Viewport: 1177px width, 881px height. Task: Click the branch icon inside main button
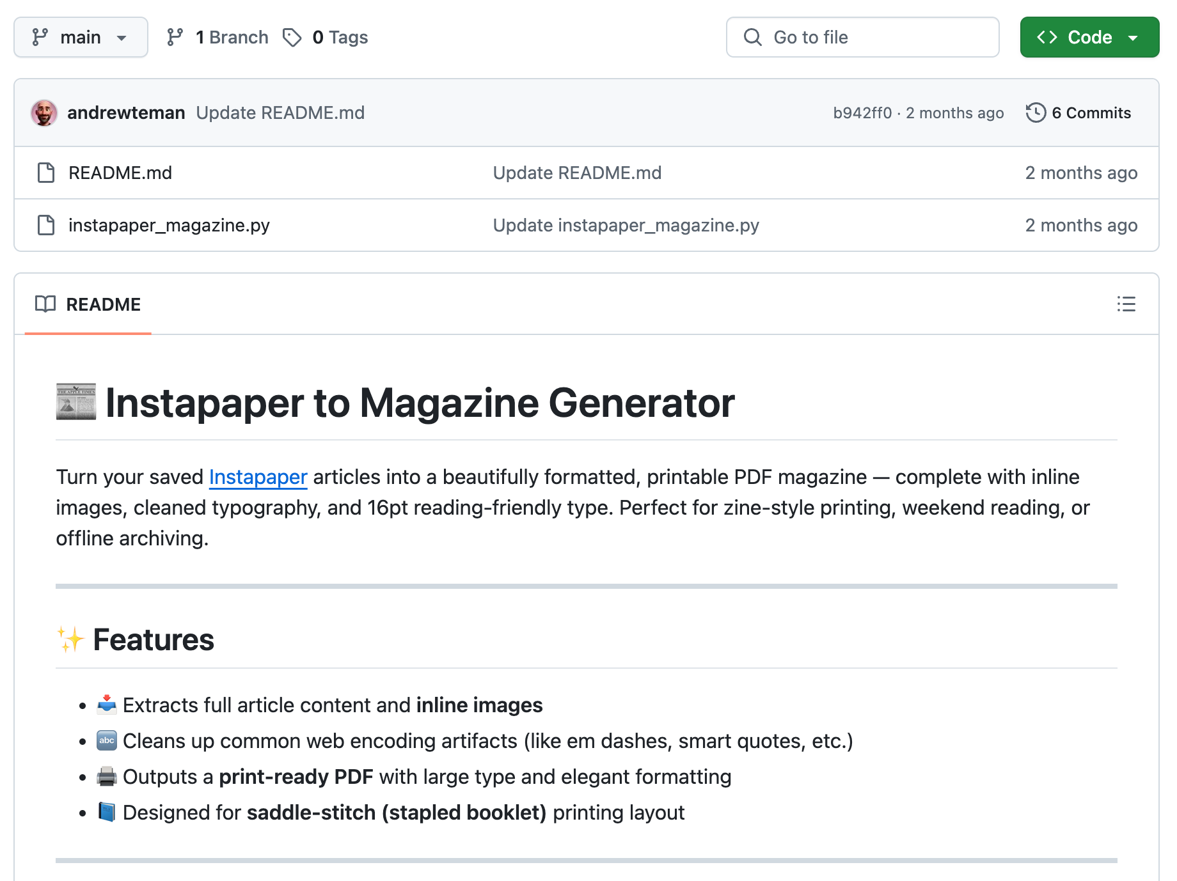tap(40, 37)
